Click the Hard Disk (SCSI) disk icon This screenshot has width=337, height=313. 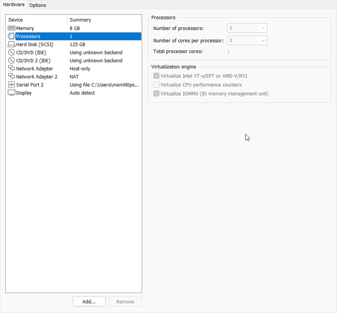click(11, 44)
